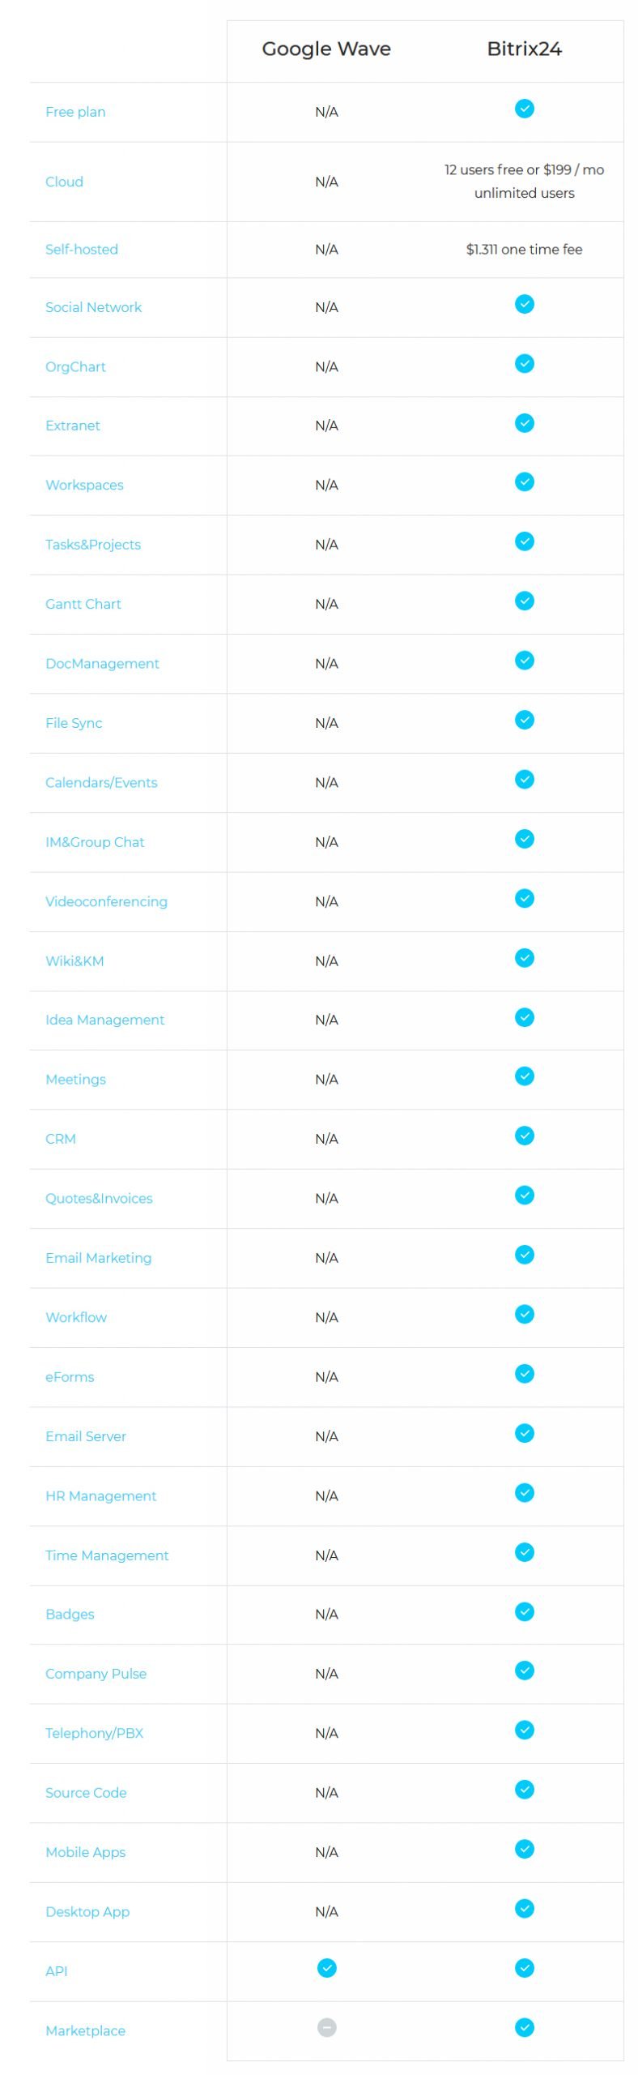Select the DocManagement link

pyautogui.click(x=102, y=663)
